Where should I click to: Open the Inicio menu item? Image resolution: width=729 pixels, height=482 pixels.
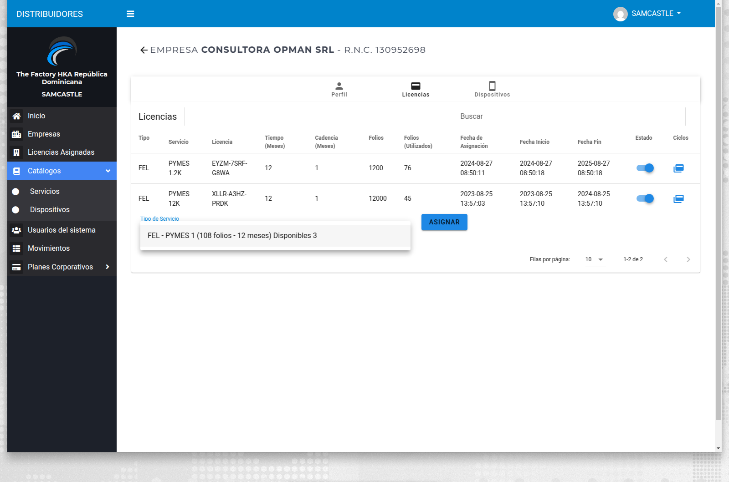[62, 116]
